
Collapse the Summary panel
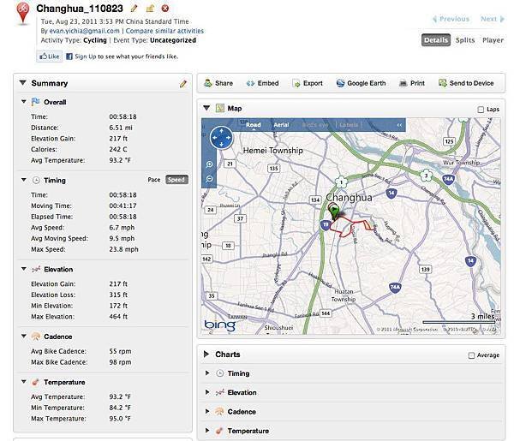[x=22, y=83]
